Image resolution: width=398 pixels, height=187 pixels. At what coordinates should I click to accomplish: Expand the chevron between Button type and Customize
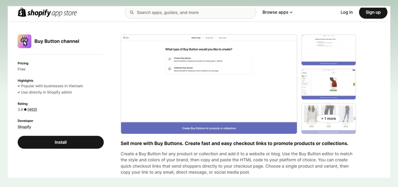click(203, 38)
